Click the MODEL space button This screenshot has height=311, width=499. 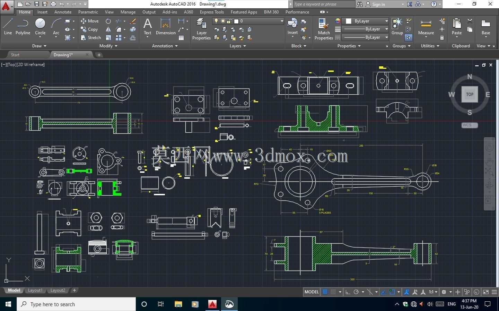312,292
